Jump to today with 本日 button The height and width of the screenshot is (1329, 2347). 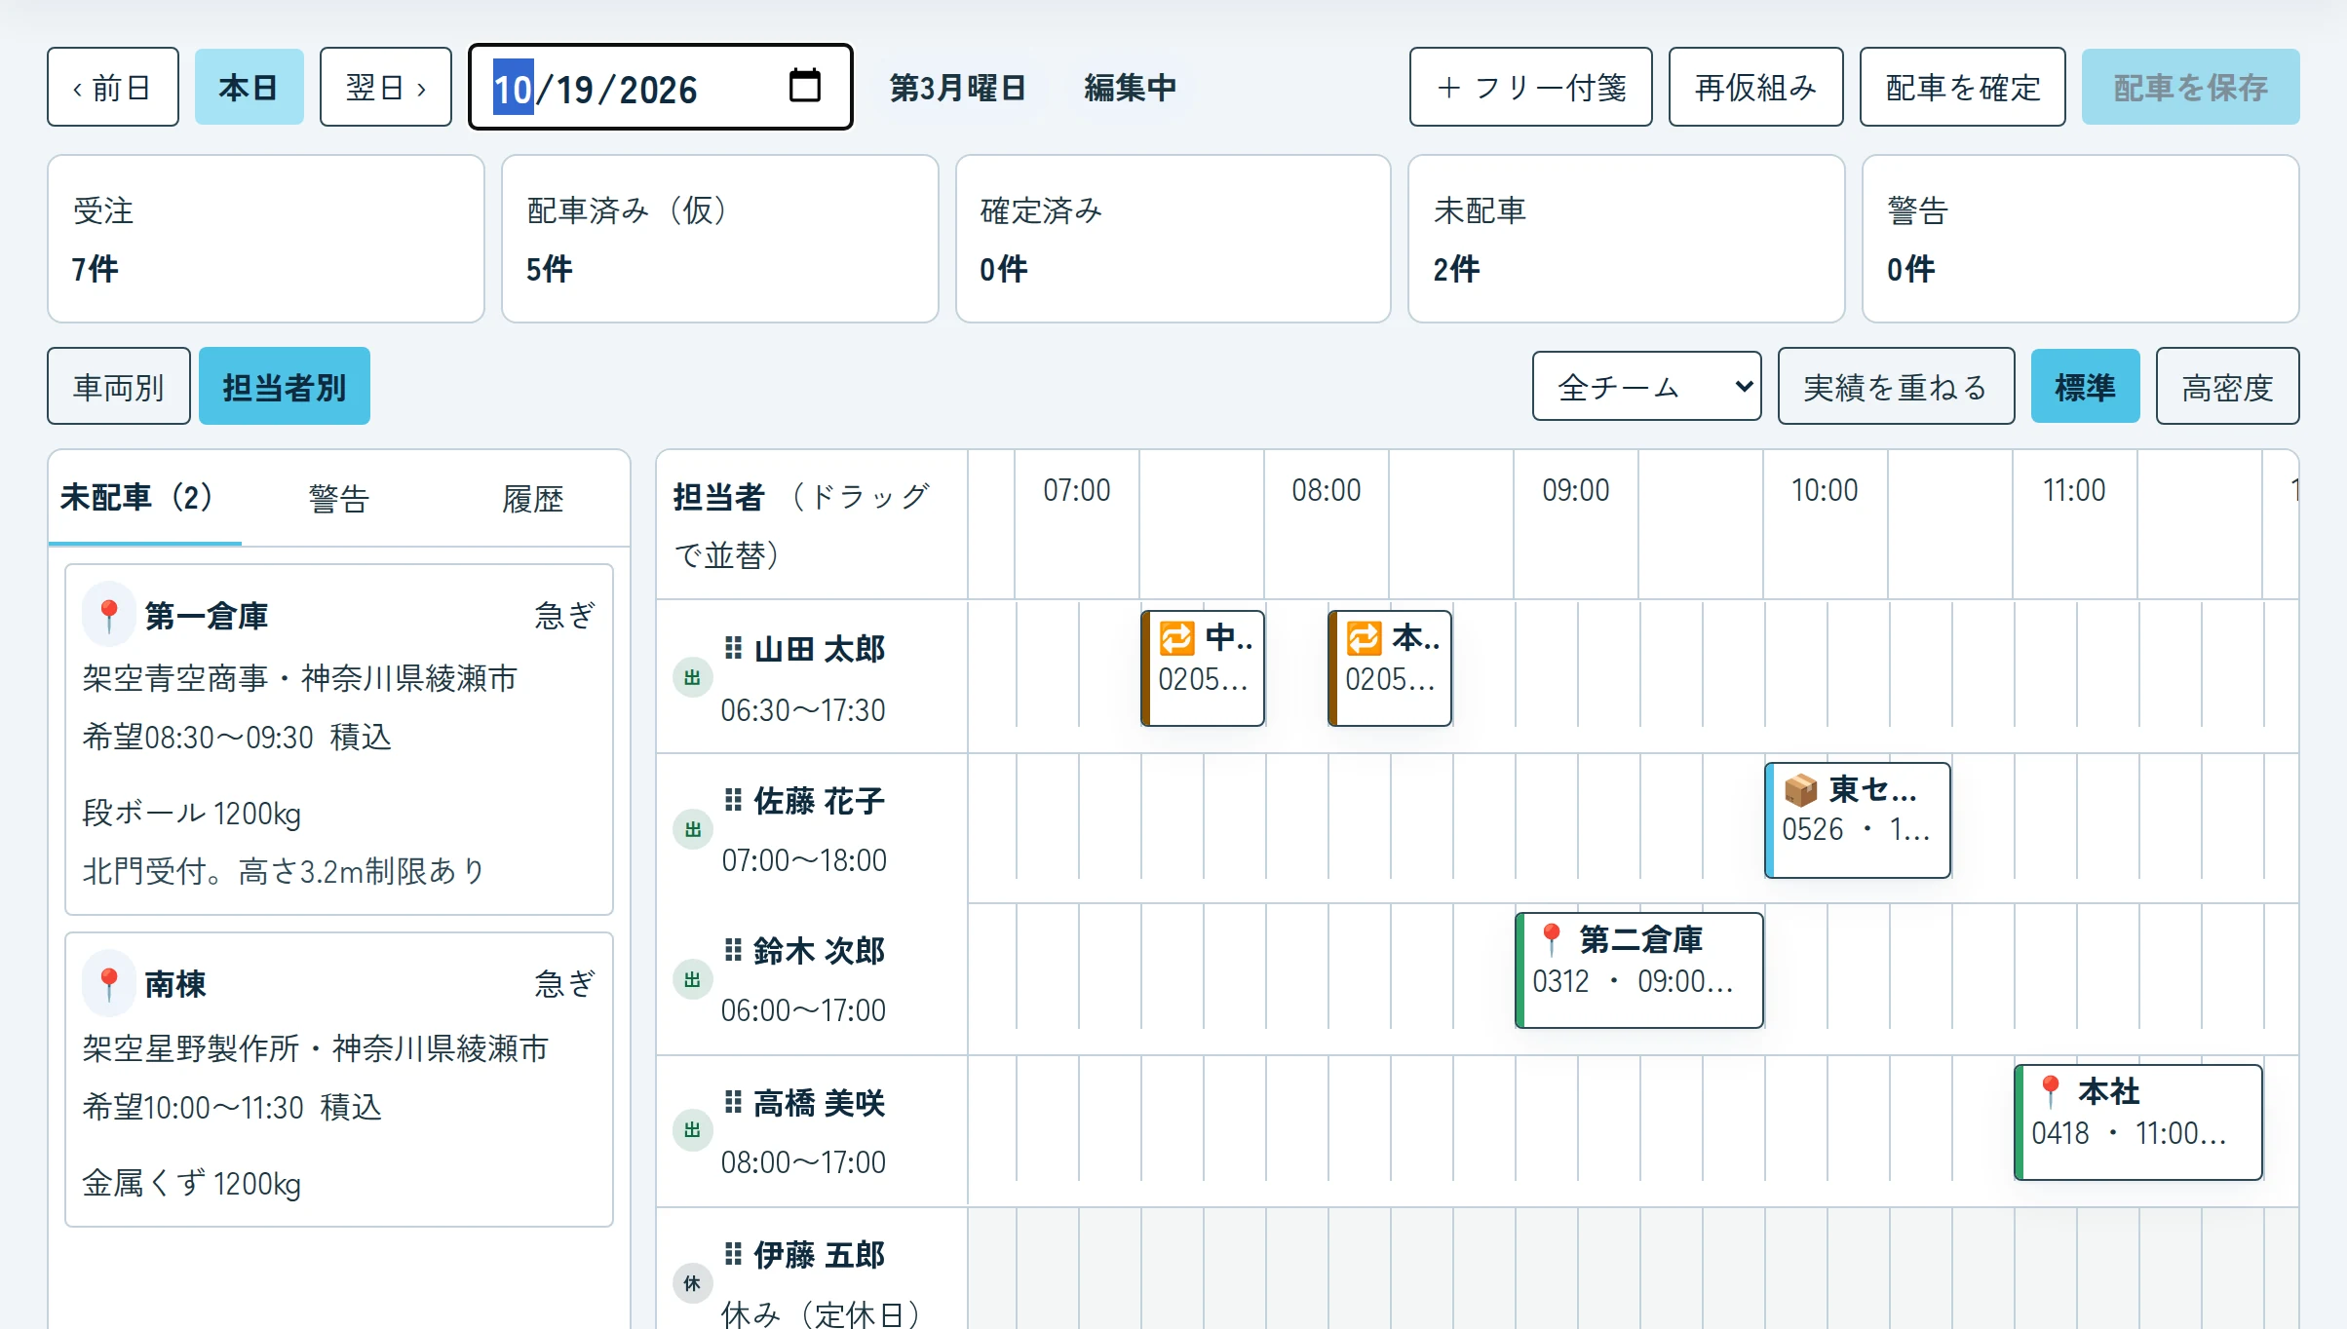tap(249, 87)
